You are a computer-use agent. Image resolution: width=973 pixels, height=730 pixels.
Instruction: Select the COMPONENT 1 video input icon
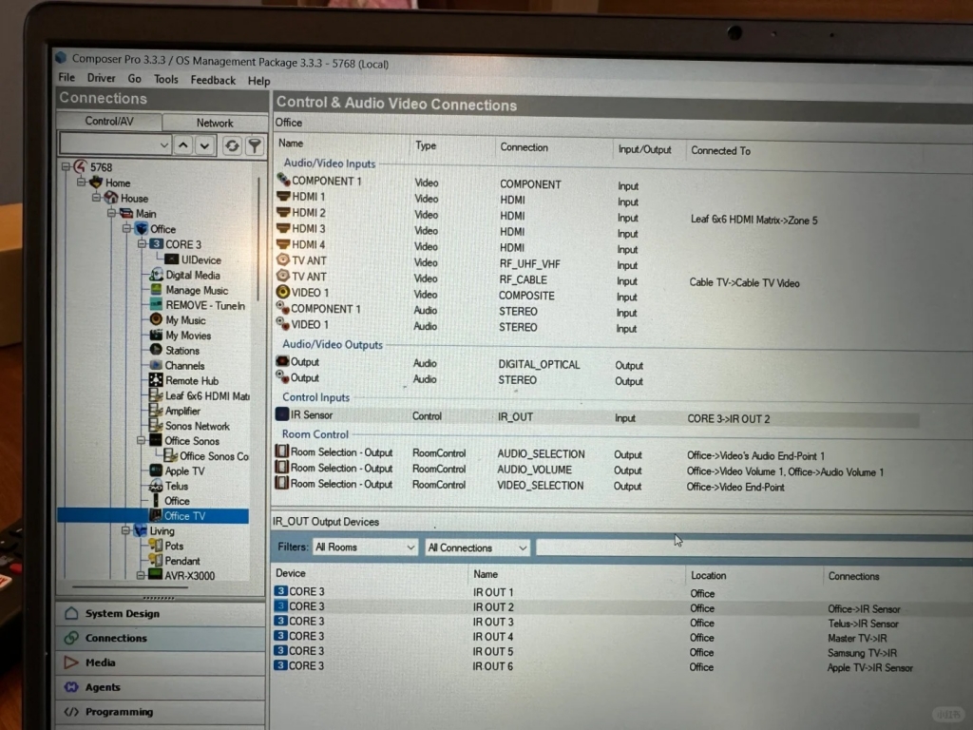click(283, 180)
